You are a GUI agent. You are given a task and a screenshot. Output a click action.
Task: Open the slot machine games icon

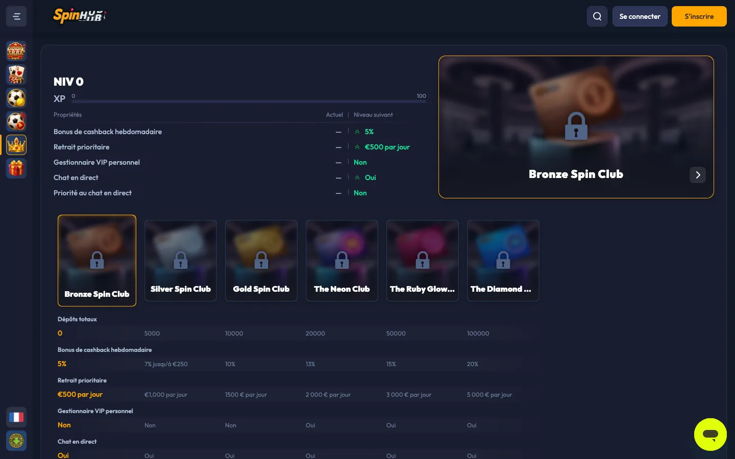[x=16, y=51]
